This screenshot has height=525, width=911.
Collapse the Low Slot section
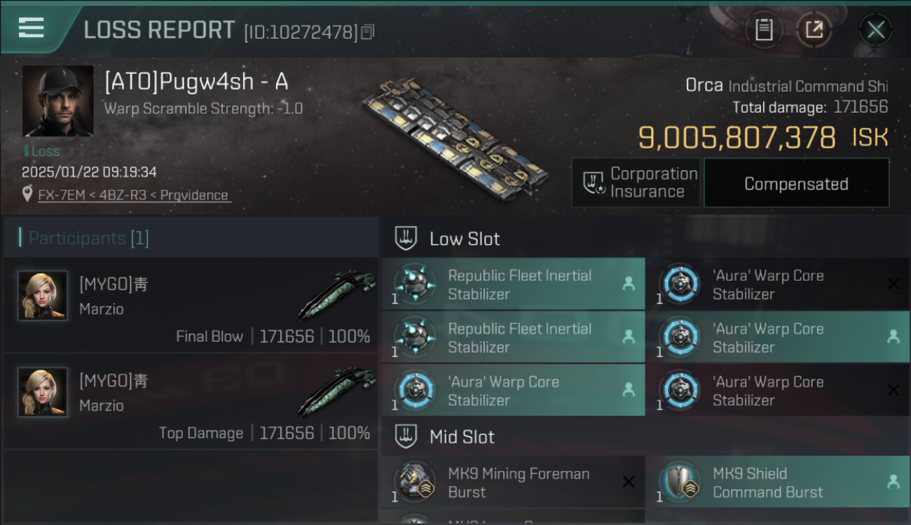point(406,238)
